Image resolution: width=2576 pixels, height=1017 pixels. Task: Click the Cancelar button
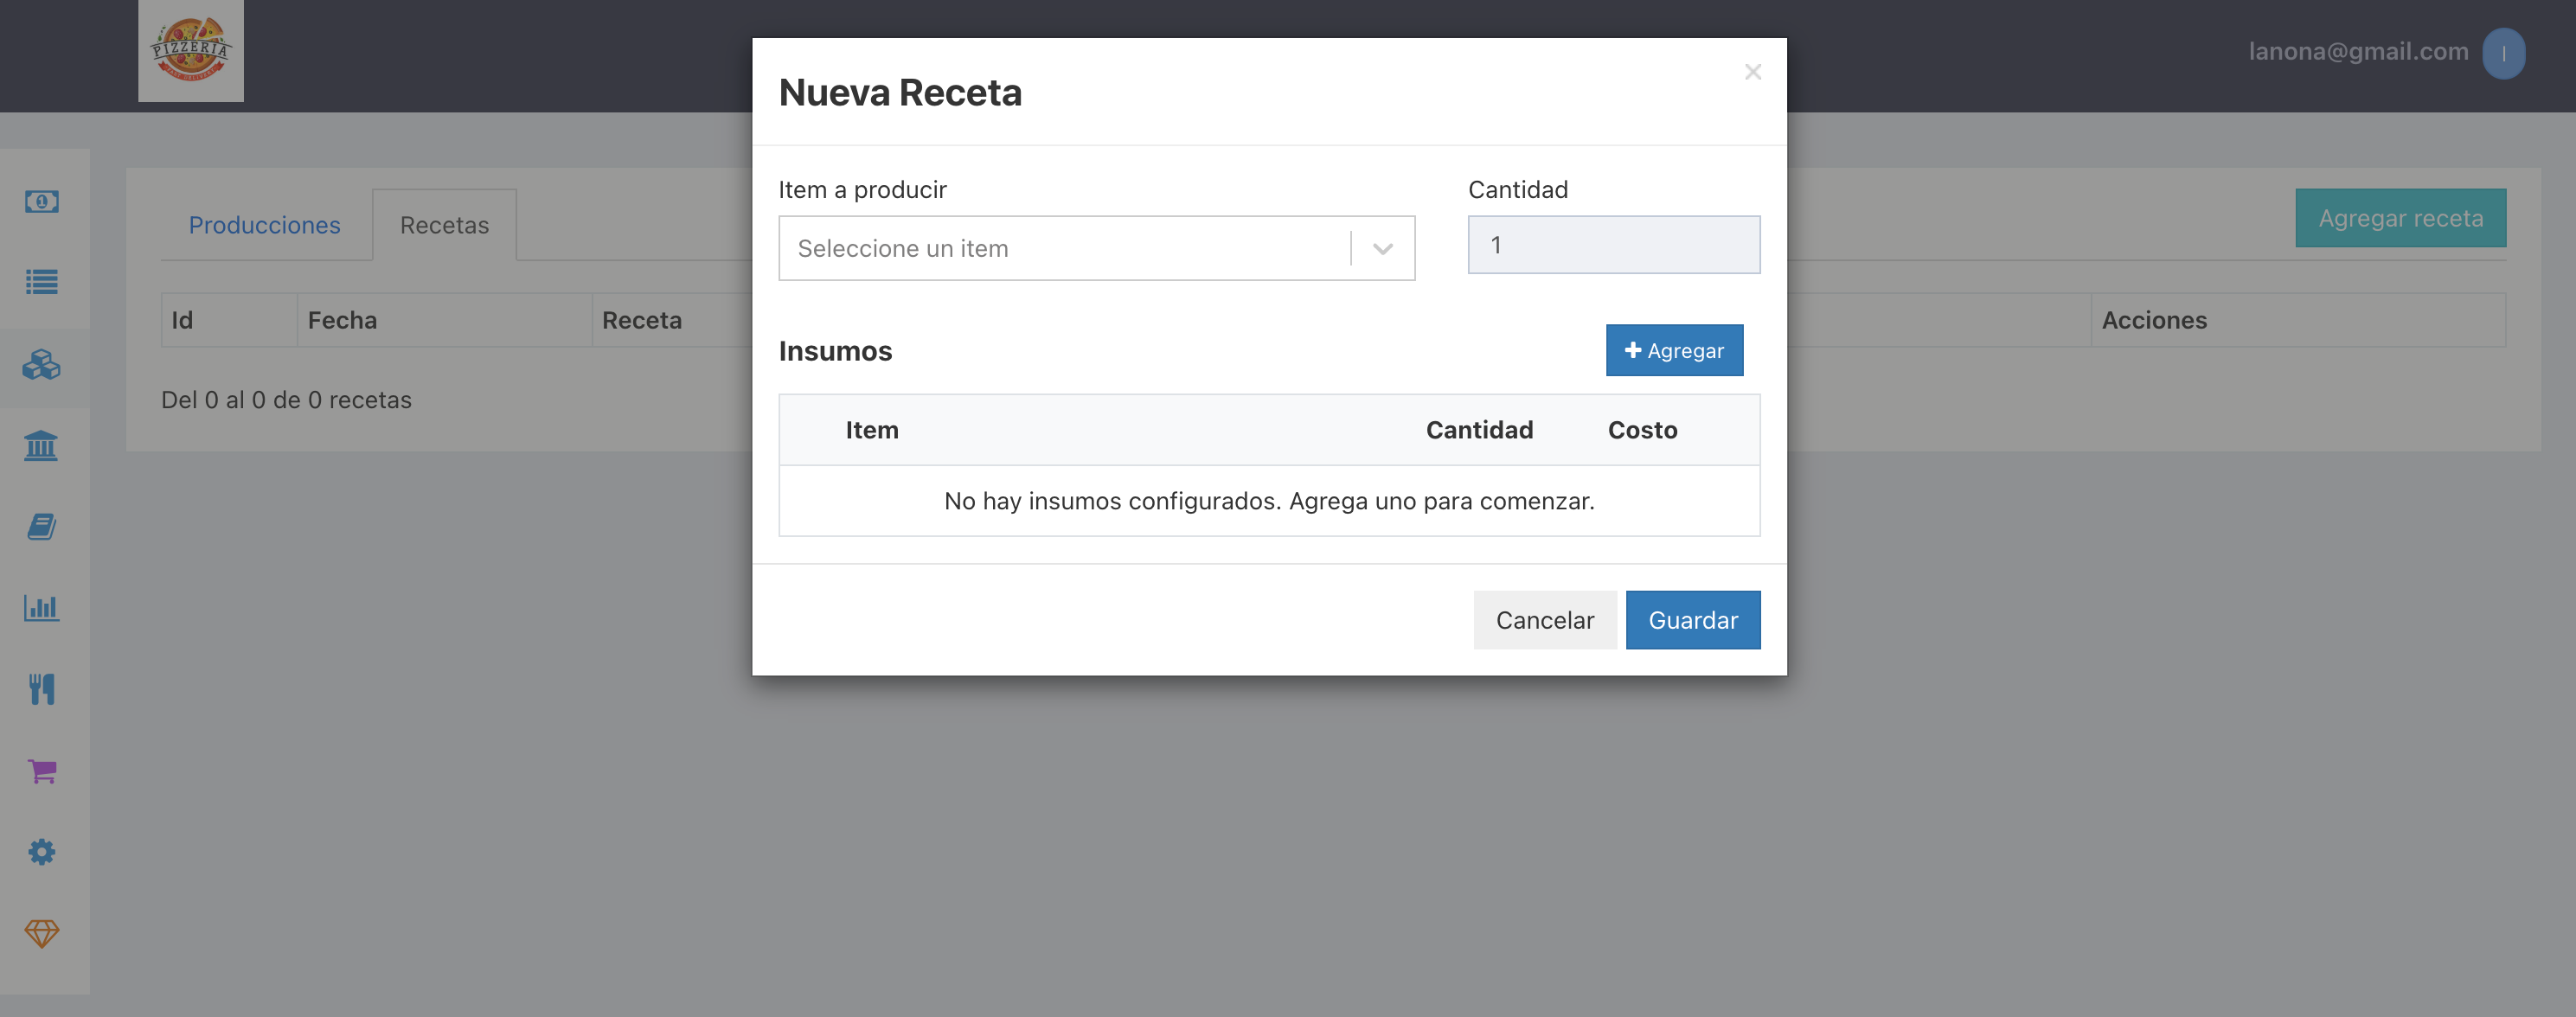1545,620
